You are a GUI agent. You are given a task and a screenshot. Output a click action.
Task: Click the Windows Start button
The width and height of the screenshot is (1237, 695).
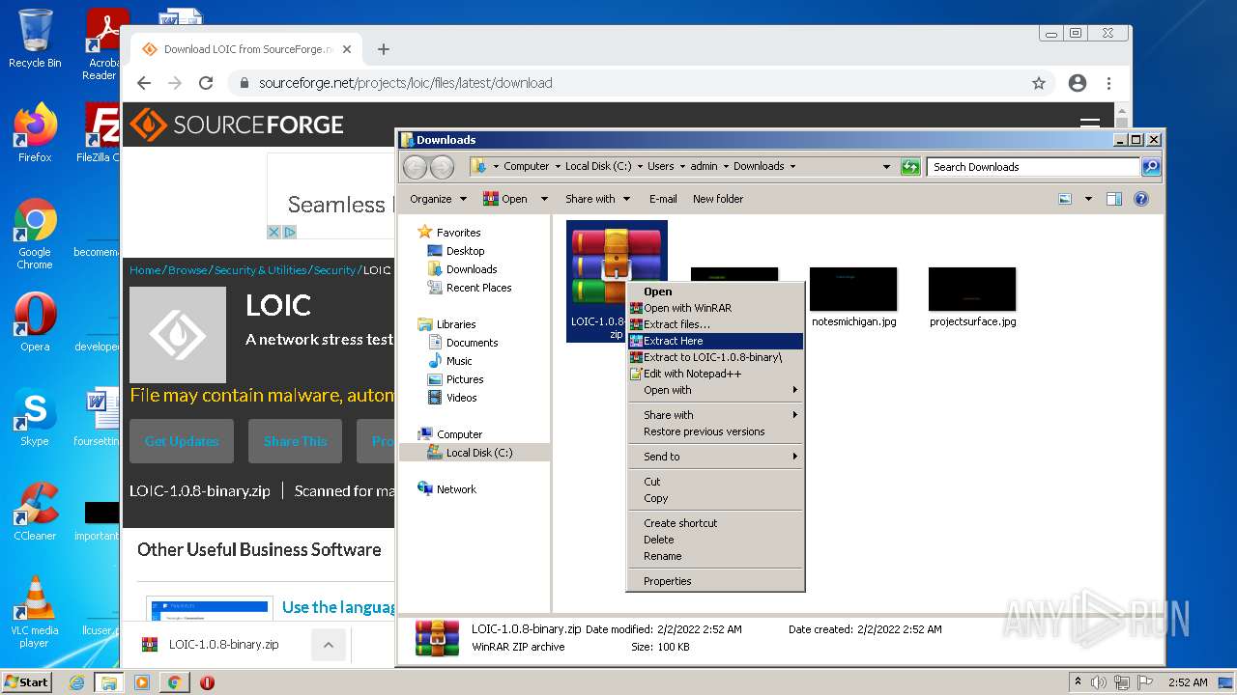tap(27, 681)
